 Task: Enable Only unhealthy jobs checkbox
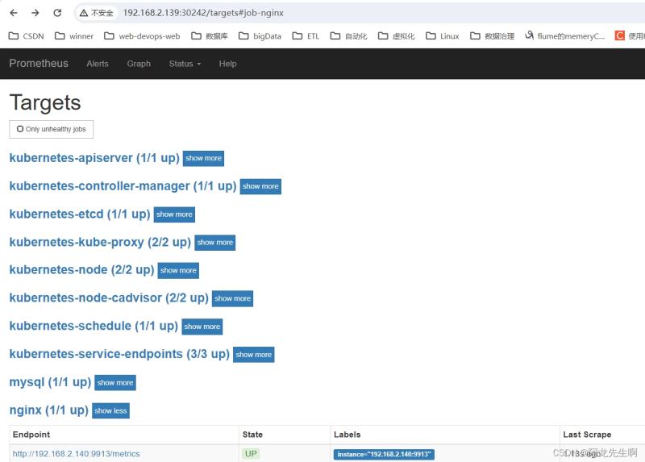(20, 129)
